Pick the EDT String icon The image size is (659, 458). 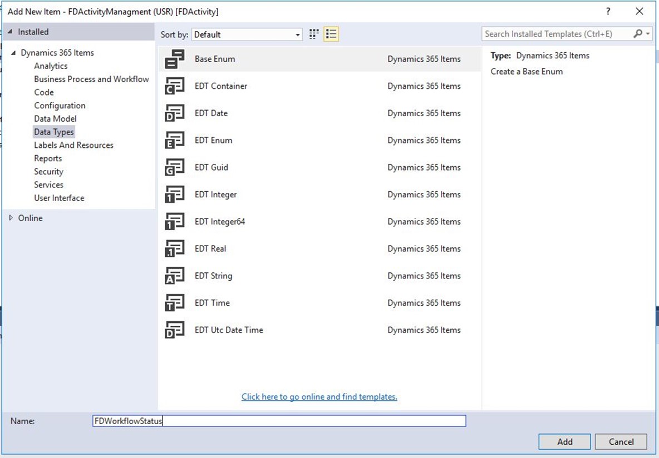coord(174,276)
